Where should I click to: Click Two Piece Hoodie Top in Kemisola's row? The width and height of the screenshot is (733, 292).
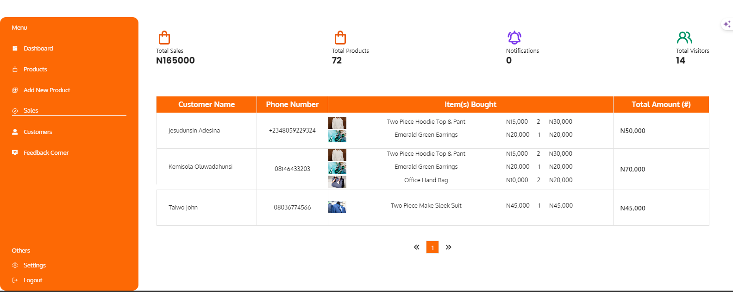[x=426, y=153]
